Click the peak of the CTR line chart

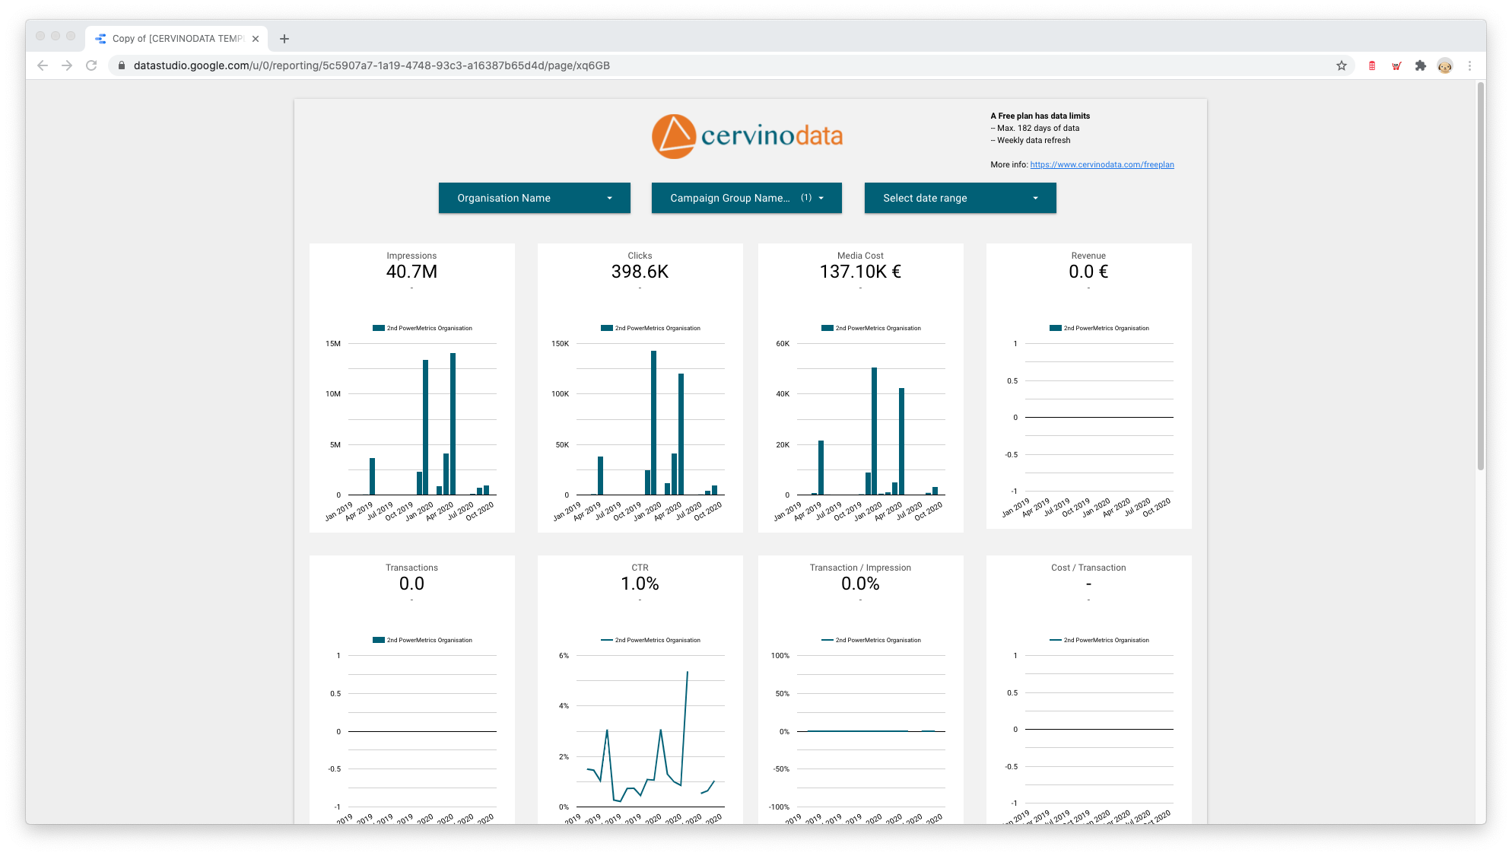tap(687, 673)
